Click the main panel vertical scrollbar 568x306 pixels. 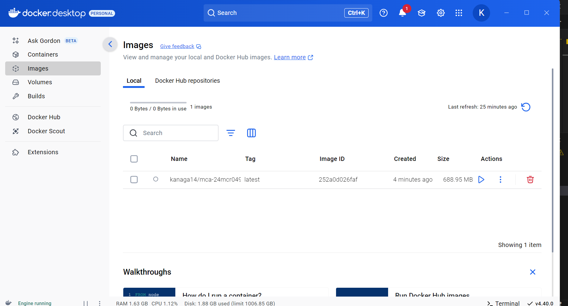[552, 160]
